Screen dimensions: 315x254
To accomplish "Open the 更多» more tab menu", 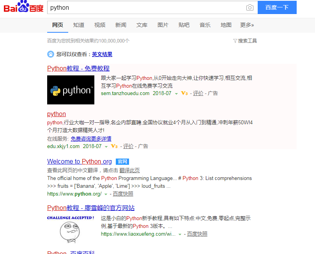I will point(247,25).
